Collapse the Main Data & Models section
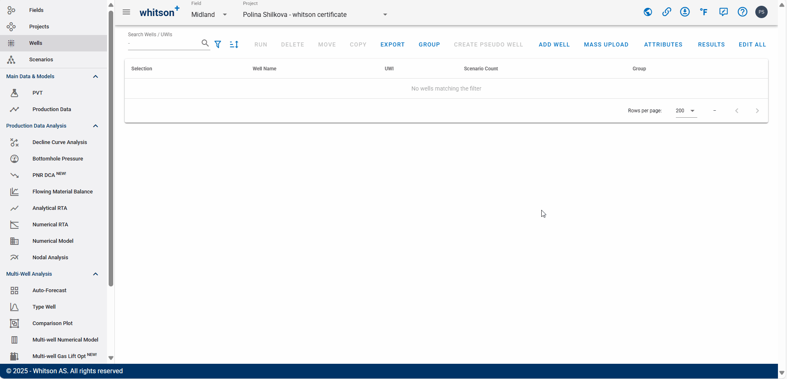This screenshot has height=379, width=787. [95, 77]
